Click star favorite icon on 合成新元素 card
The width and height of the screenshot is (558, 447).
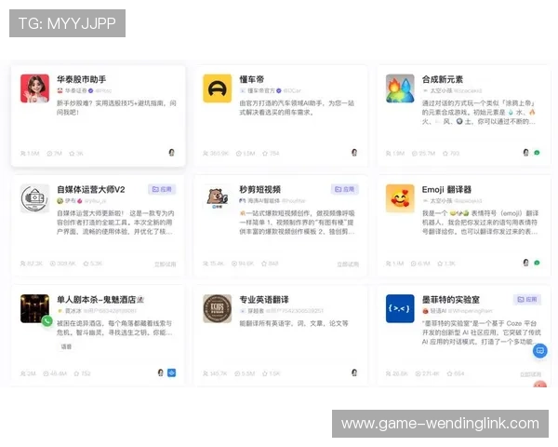click(x=445, y=154)
